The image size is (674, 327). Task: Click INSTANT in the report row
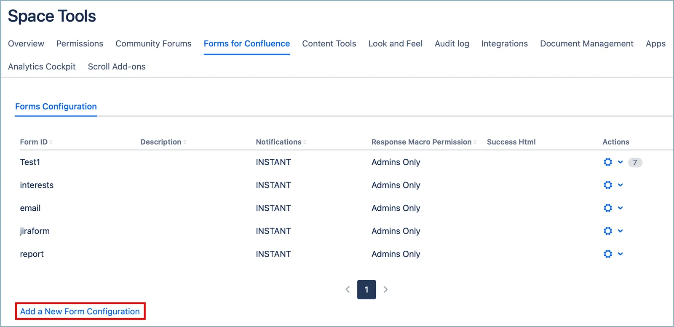point(273,254)
